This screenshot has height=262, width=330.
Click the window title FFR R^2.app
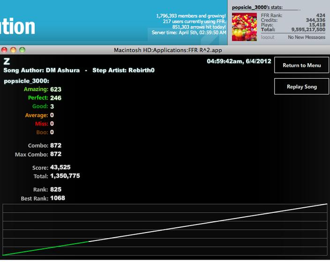click(168, 50)
